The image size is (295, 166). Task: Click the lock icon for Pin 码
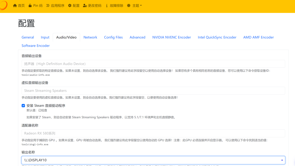30,5
